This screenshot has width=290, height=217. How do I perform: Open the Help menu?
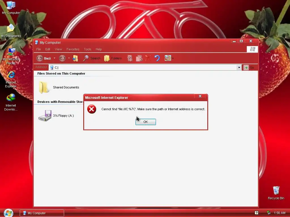(99, 49)
